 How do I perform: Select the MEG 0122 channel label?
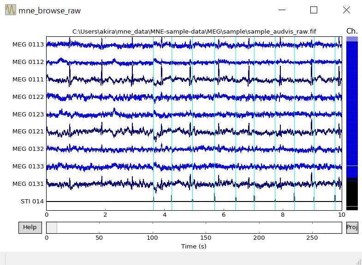[x=28, y=97]
